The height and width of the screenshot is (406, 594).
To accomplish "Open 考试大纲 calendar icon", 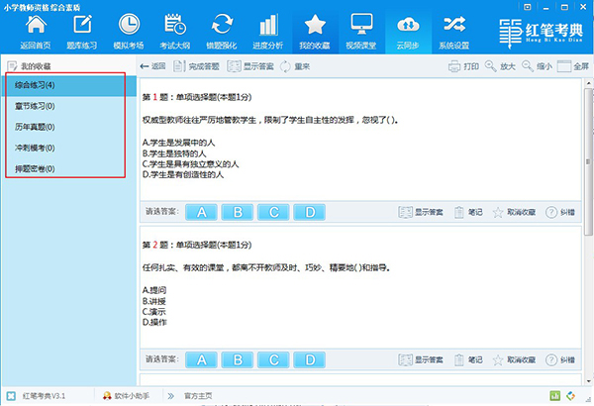I will coord(175,25).
